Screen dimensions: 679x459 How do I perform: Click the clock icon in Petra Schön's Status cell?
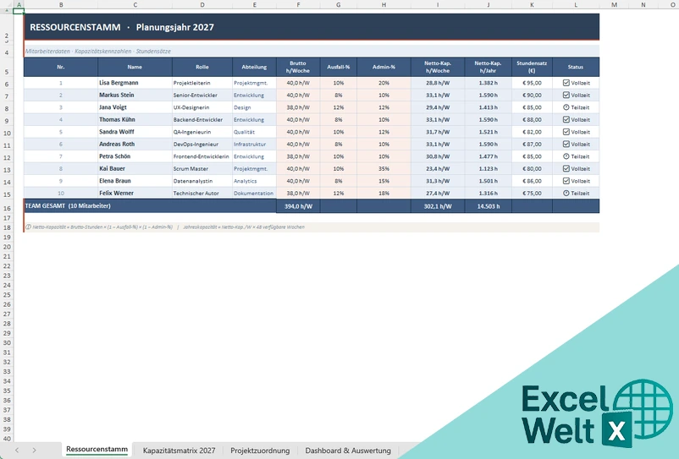566,156
